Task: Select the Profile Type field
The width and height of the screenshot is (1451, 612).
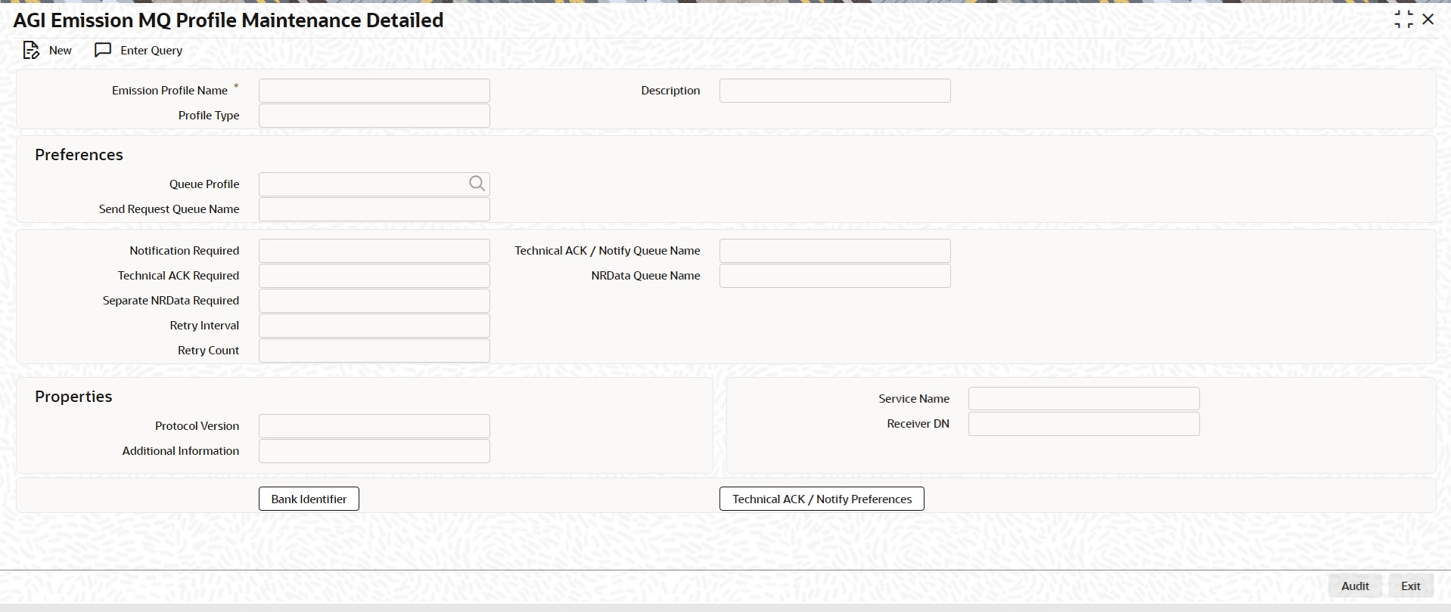Action: pos(374,116)
